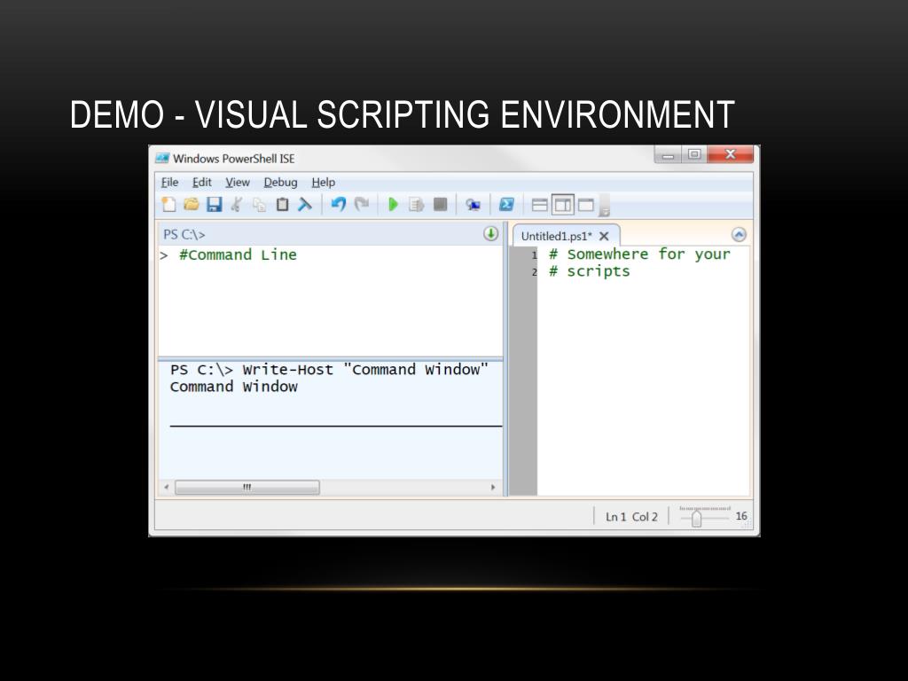This screenshot has width=908, height=681.
Task: Click the PowerShell ISE window icon
Action: coord(162,158)
